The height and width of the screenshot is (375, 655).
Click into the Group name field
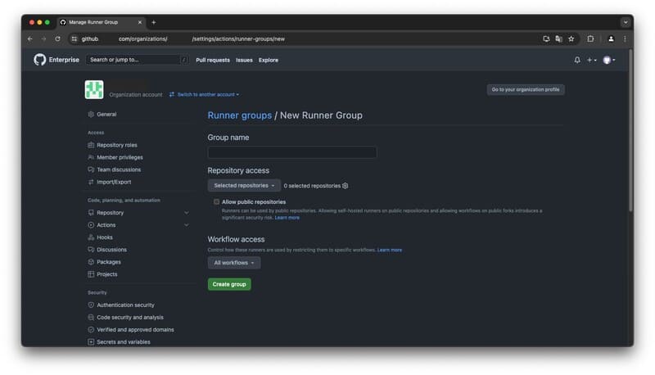(x=292, y=152)
